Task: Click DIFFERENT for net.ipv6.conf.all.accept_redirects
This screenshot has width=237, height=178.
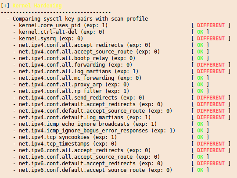Action: point(211,150)
